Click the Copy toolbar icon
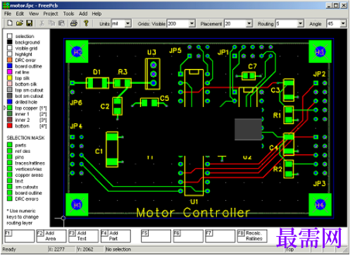This screenshot has width=355, height=260. click(x=51, y=23)
